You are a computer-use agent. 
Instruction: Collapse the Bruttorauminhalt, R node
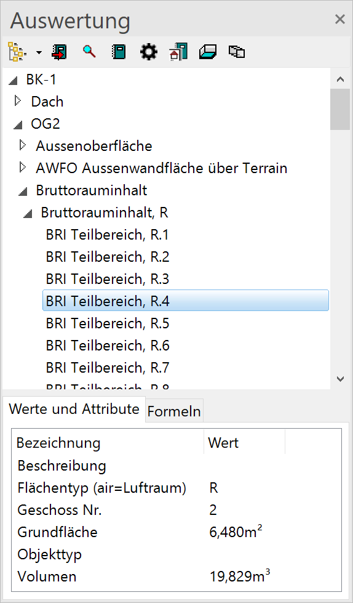(x=28, y=214)
